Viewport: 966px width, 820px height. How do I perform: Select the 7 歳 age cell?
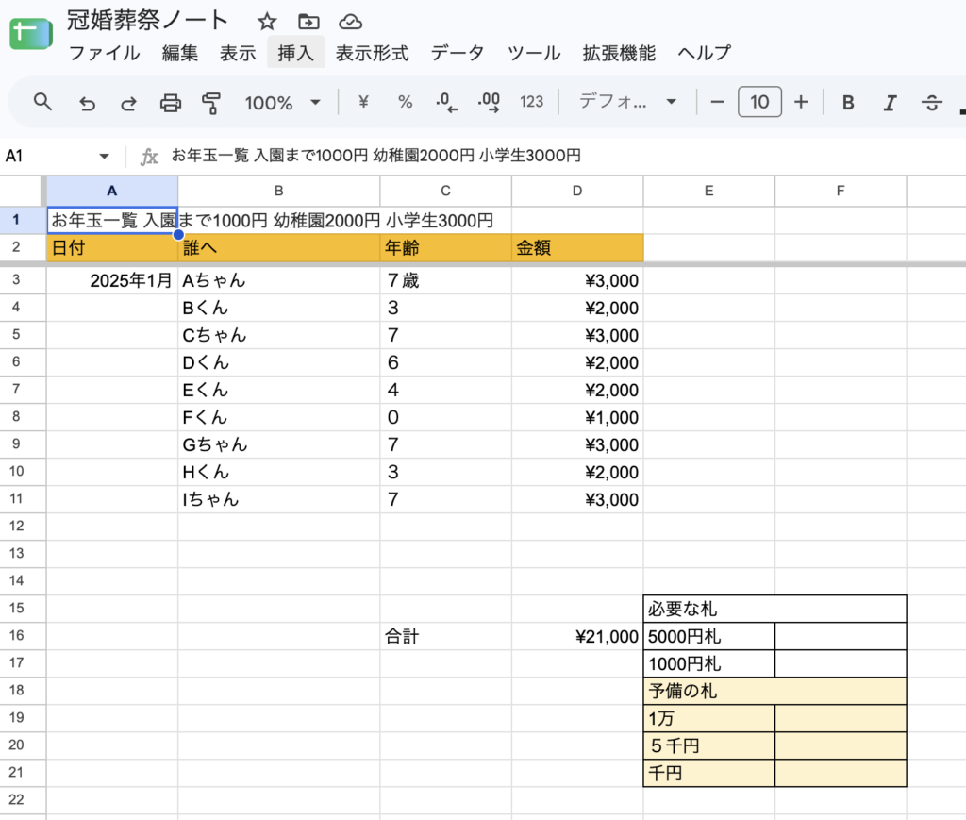click(445, 281)
